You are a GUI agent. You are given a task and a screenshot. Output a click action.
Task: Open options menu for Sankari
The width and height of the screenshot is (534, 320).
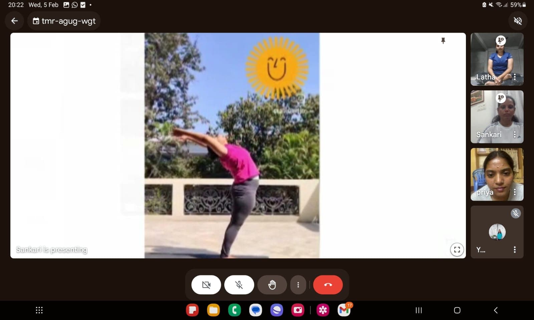click(515, 135)
